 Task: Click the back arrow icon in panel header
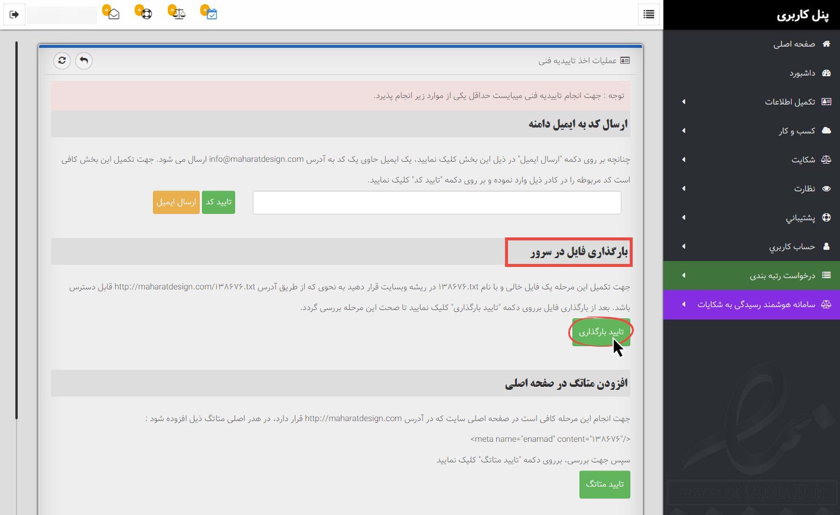coord(84,61)
